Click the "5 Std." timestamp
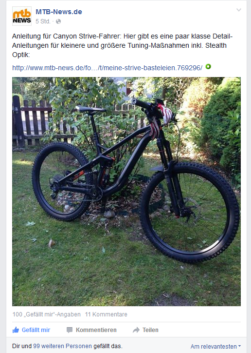This screenshot has width=251, height=353. 43,21
